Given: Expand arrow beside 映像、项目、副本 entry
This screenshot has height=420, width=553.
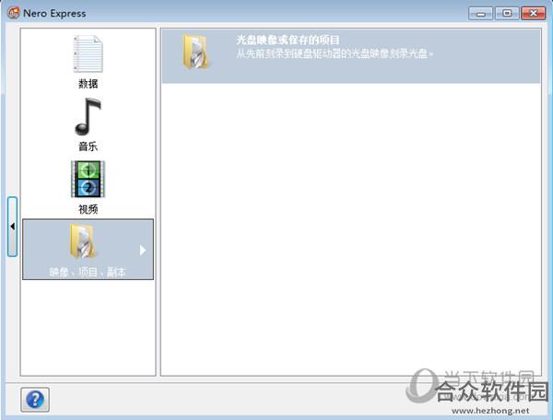Looking at the screenshot, I should [143, 251].
